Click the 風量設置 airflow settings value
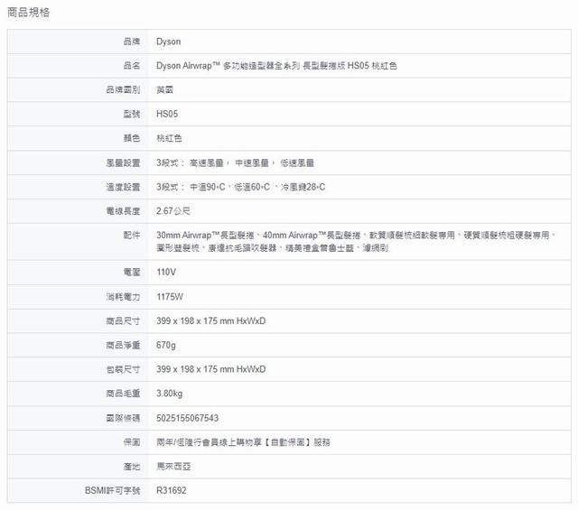This screenshot has width=578, height=510. [x=235, y=163]
